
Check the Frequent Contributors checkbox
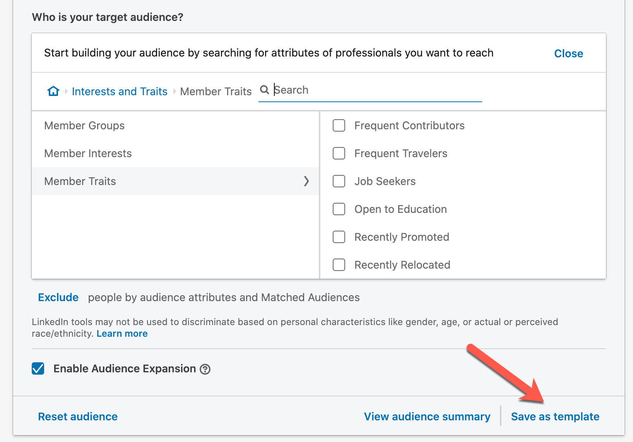[339, 125]
